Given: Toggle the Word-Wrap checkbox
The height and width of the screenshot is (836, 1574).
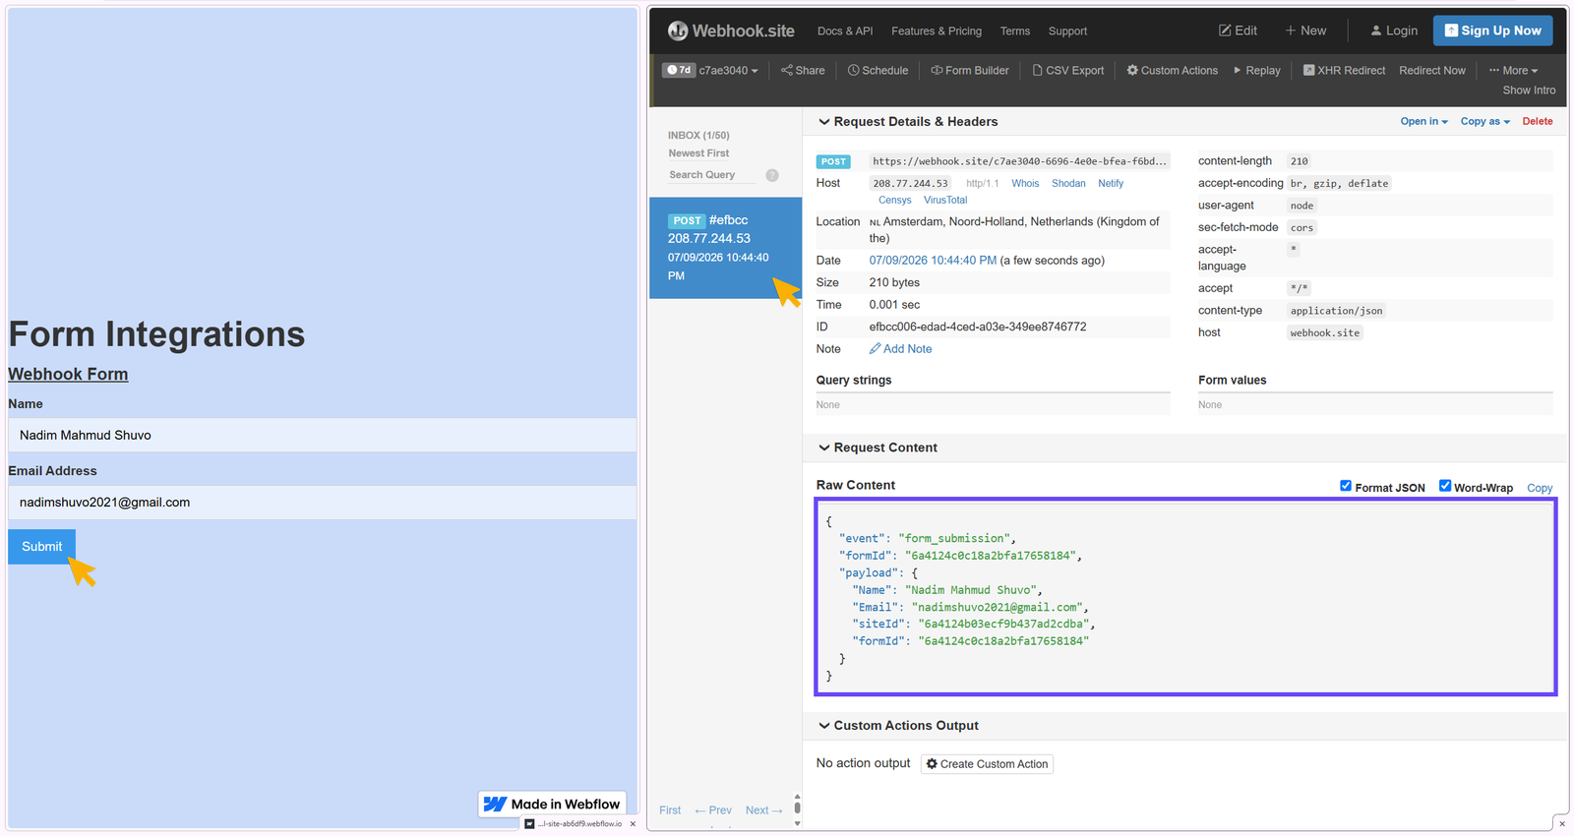Looking at the screenshot, I should coord(1445,486).
